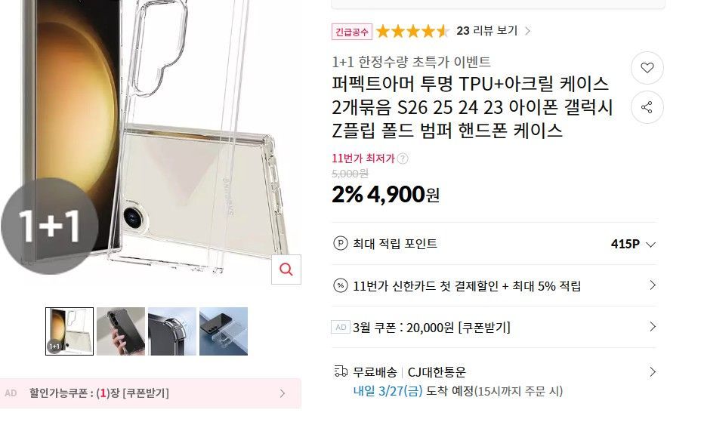Click the delivery truck icon
The image size is (701, 425).
pyautogui.click(x=341, y=371)
